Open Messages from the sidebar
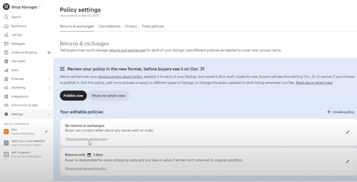This screenshot has width=357, height=182. [18, 44]
